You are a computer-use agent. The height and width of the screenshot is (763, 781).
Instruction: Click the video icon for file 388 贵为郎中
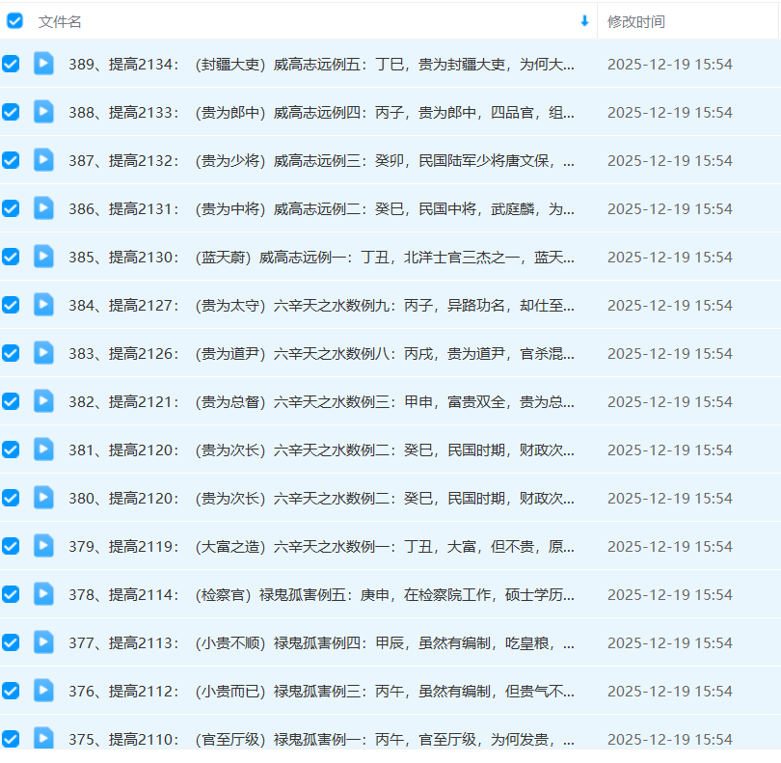pyautogui.click(x=43, y=112)
